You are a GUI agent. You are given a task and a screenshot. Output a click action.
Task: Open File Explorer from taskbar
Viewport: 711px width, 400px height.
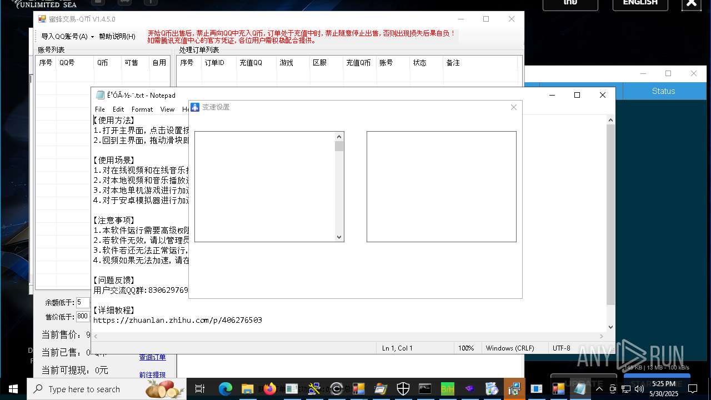tap(247, 389)
